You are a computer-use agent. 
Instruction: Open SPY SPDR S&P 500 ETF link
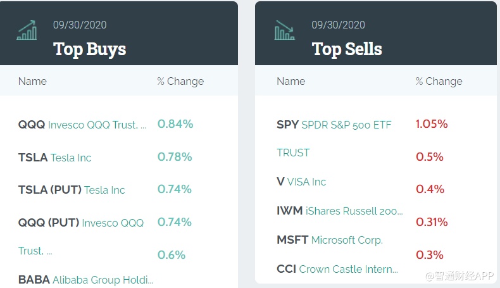click(x=334, y=125)
